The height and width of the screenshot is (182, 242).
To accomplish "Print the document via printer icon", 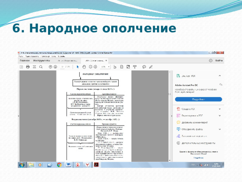I will click(x=28, y=67).
